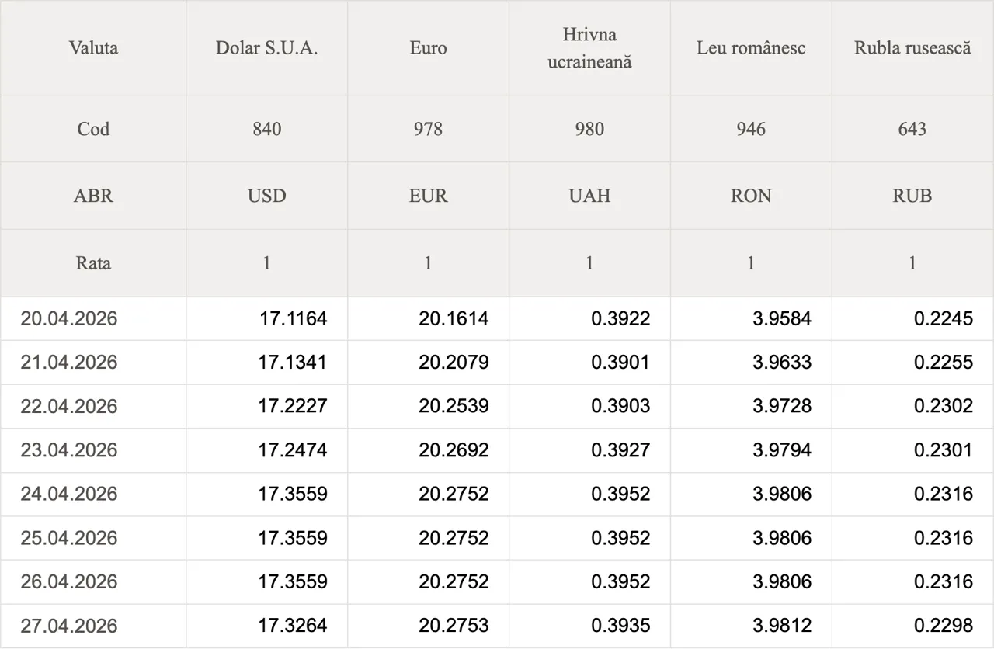The width and height of the screenshot is (994, 649).
Task: Click the Rubla rusească header cell
Action: point(912,48)
